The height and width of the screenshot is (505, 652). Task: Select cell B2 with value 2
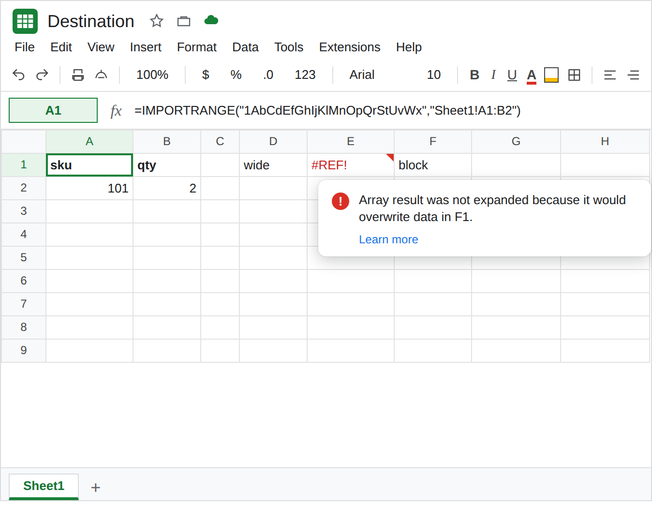coord(167,188)
